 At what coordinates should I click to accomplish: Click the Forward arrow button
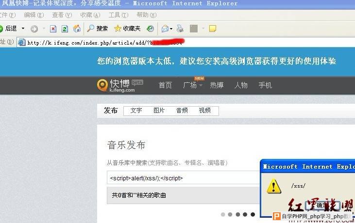click(x=34, y=29)
